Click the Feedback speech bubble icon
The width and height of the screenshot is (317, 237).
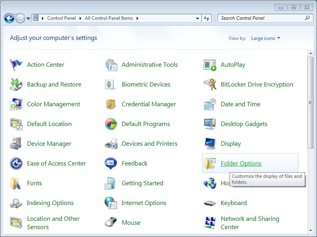coord(111,164)
